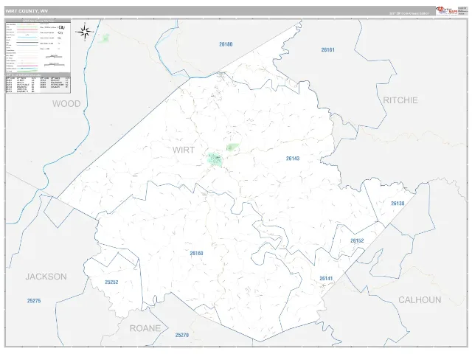Click ZIP code 26143 label
The height and width of the screenshot is (354, 472).
pyautogui.click(x=293, y=159)
